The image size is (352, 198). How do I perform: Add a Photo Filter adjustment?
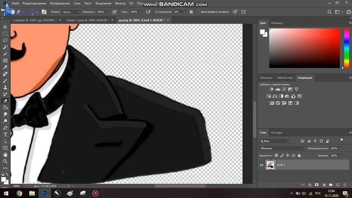pos(287,96)
